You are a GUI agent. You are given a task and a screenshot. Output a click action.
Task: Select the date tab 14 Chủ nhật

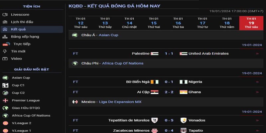[129, 23]
